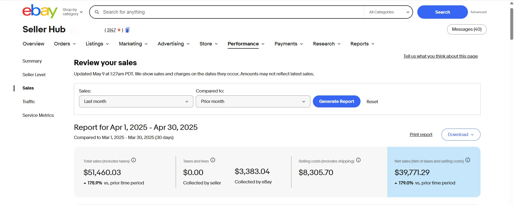The height and width of the screenshot is (205, 514).
Task: Click the Report for Apr 1, 2025 heading
Action: (136, 127)
